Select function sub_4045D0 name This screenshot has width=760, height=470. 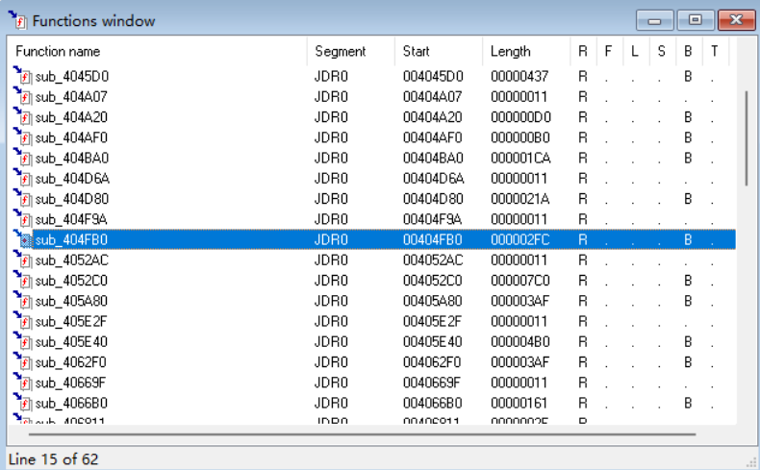[x=72, y=76]
